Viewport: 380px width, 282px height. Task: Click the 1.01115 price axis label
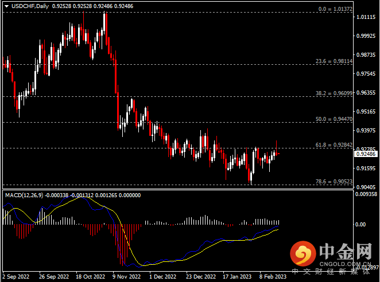366,17
